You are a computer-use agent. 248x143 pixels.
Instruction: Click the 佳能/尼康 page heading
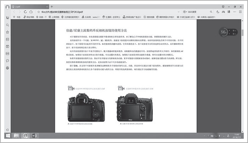tap(96, 31)
